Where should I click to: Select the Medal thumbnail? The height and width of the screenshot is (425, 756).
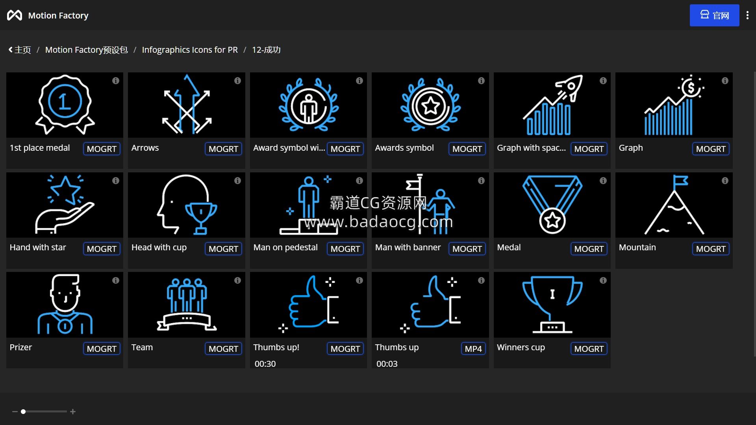click(x=552, y=205)
